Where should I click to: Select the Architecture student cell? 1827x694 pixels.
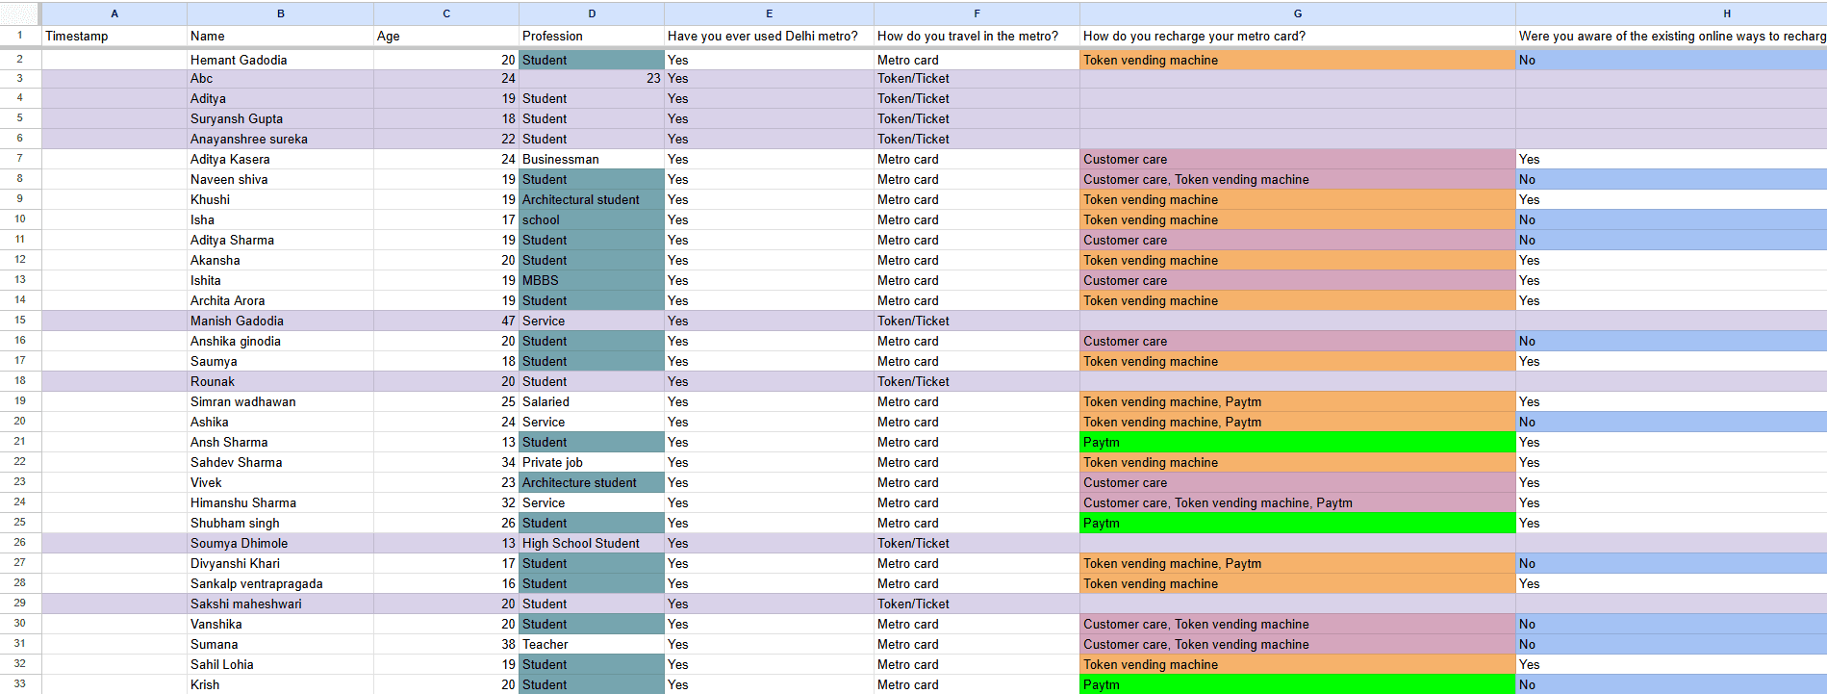point(592,482)
